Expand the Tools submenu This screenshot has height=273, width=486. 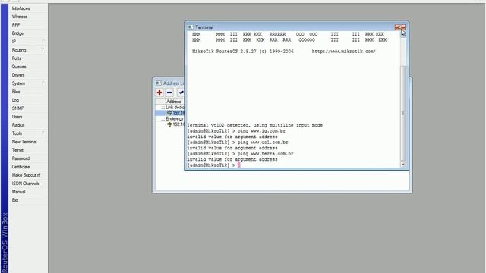[x=28, y=133]
